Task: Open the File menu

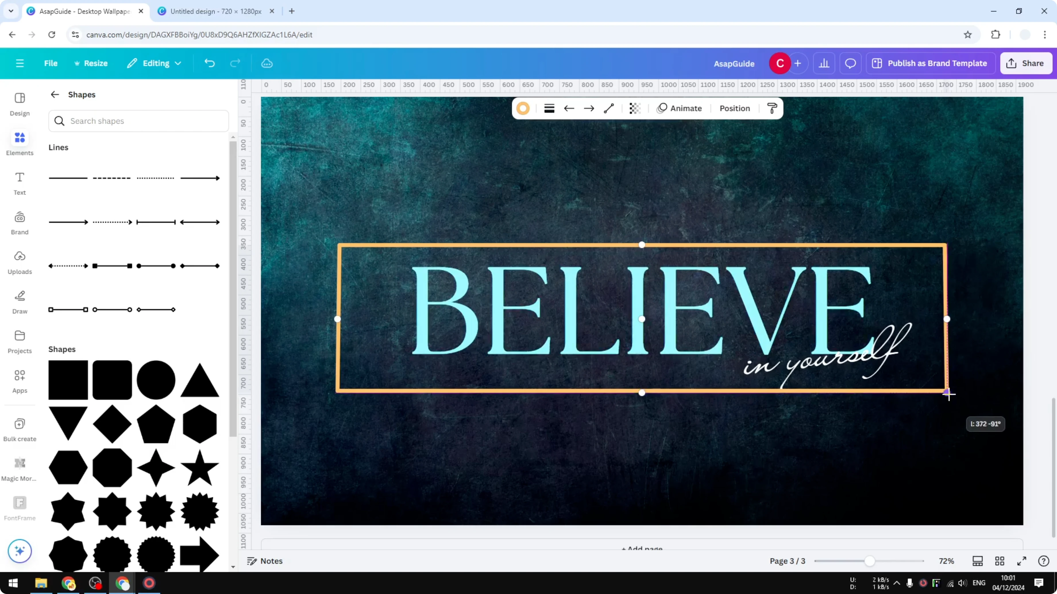Action: pyautogui.click(x=51, y=63)
